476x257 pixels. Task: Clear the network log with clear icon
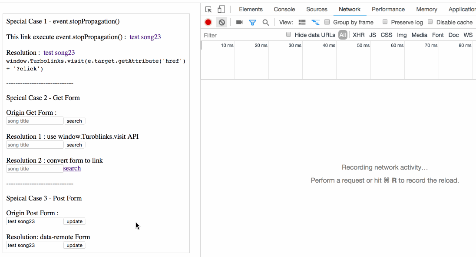221,22
